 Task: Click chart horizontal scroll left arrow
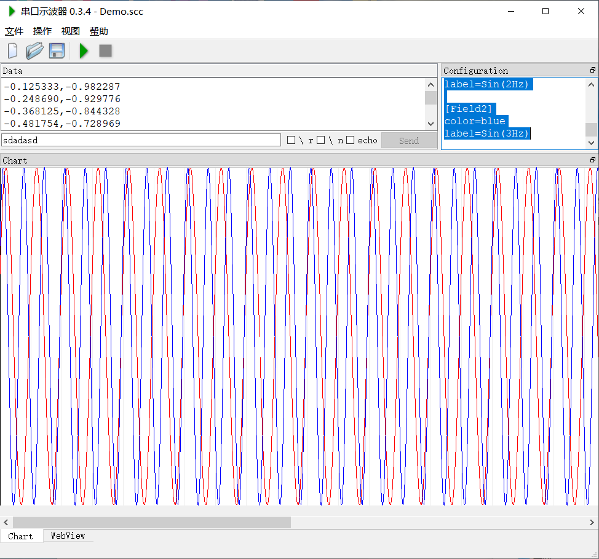(6, 522)
